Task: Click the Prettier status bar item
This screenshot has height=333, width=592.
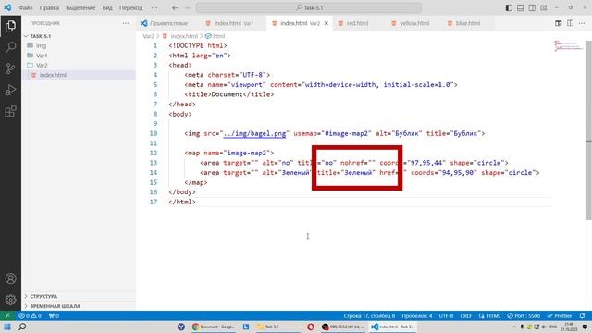Action: pyautogui.click(x=560, y=315)
